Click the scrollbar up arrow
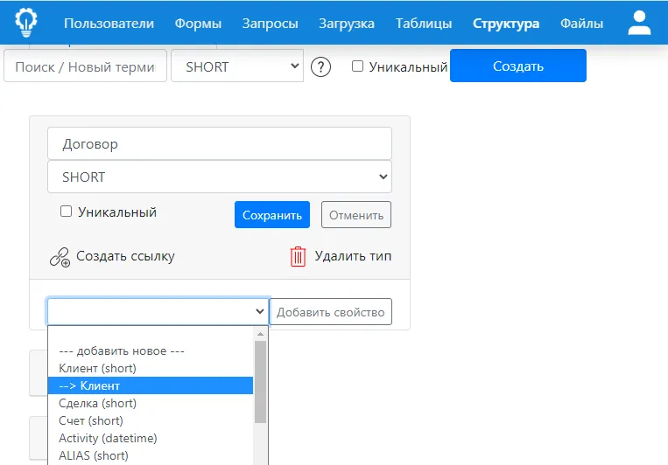This screenshot has height=465, width=668. pyautogui.click(x=260, y=335)
